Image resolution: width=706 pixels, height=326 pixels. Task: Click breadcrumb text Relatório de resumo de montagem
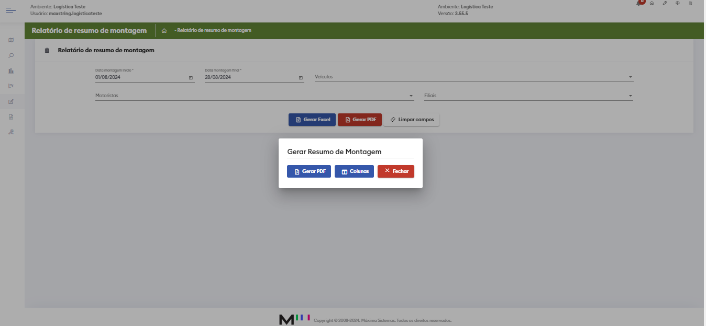point(213,30)
